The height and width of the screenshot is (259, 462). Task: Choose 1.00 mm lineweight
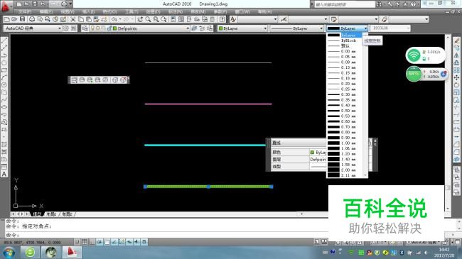(x=344, y=143)
